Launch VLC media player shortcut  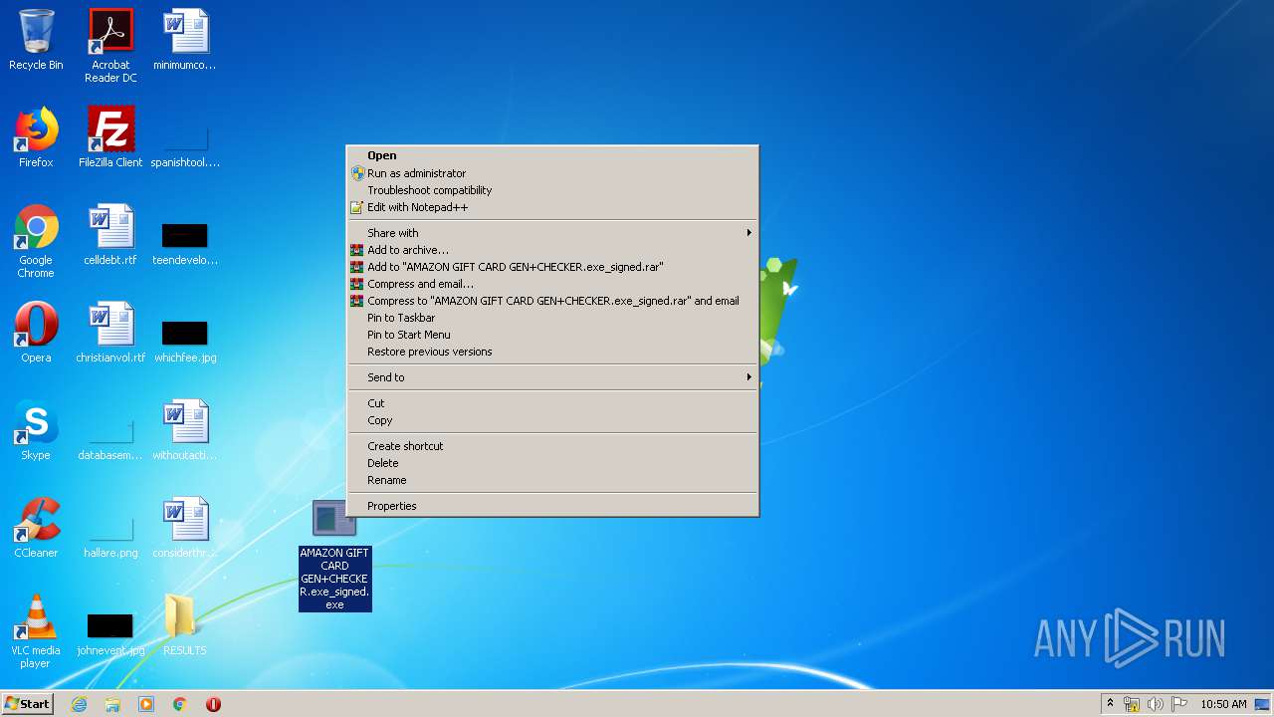point(36,631)
